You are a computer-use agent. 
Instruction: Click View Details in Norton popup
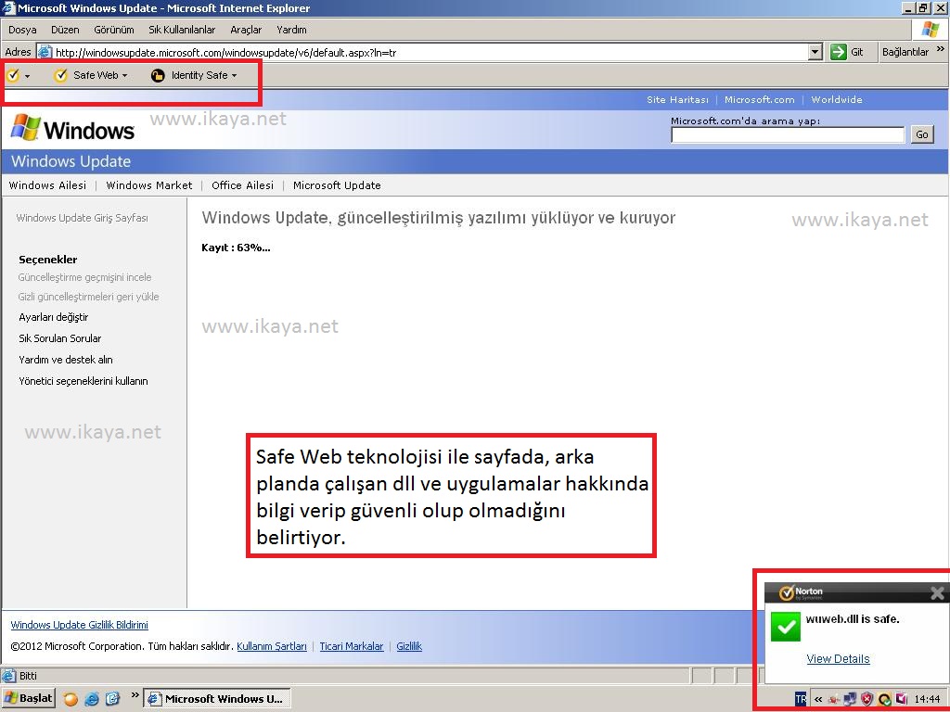(838, 659)
